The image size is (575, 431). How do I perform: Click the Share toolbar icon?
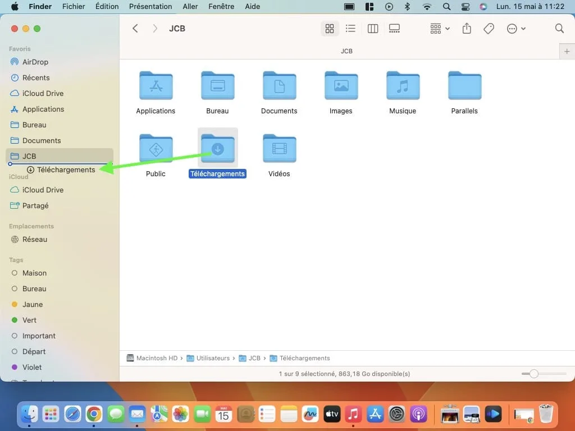click(467, 29)
